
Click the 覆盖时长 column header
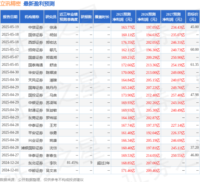102,17
